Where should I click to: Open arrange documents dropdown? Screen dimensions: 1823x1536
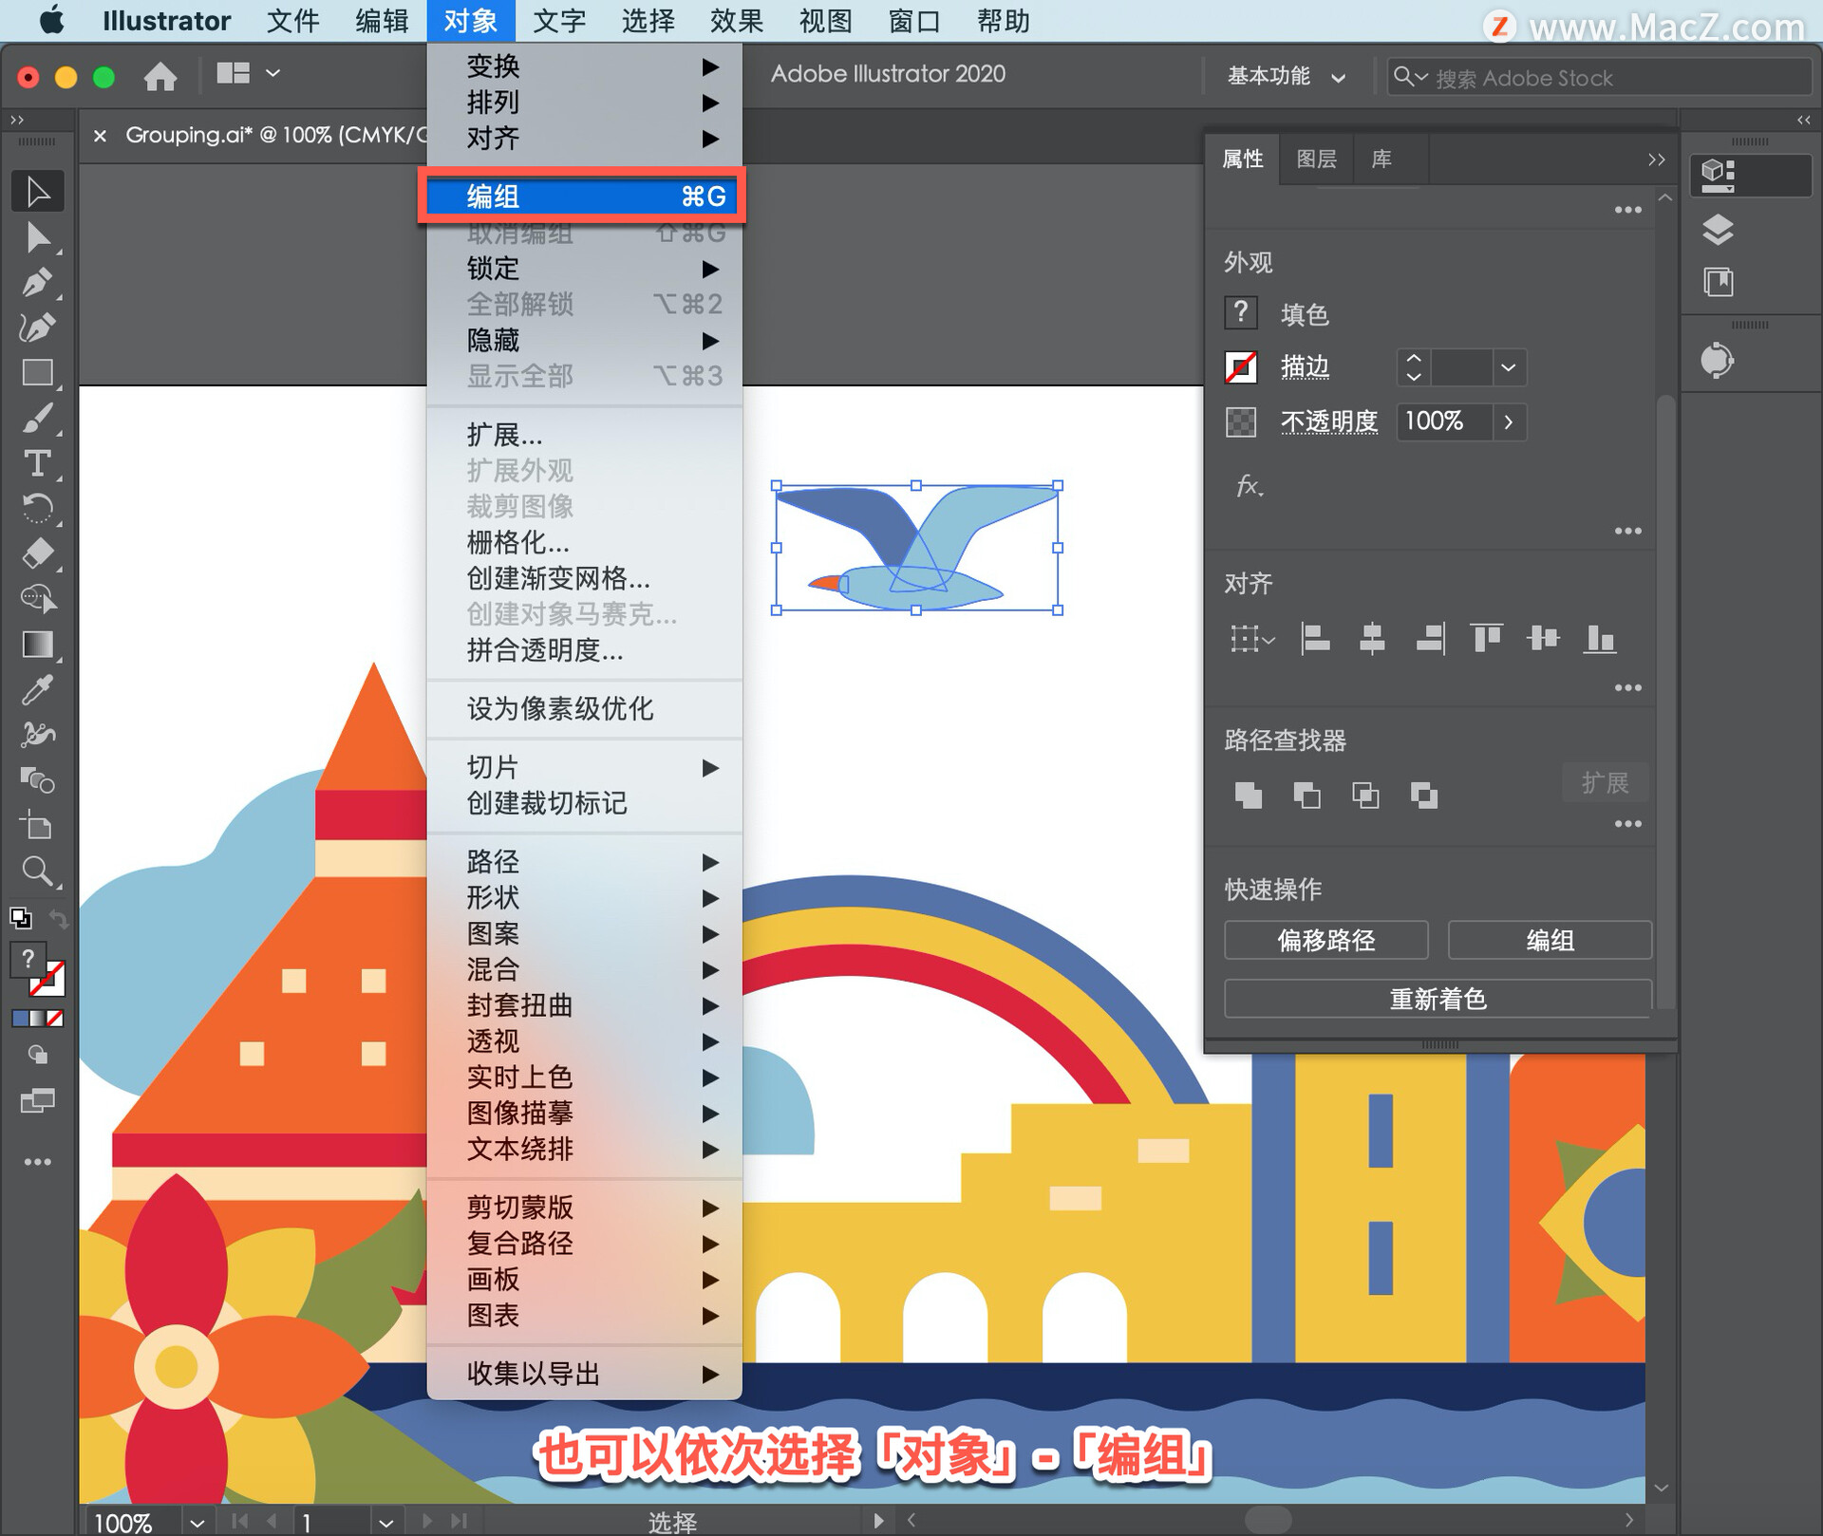(248, 73)
